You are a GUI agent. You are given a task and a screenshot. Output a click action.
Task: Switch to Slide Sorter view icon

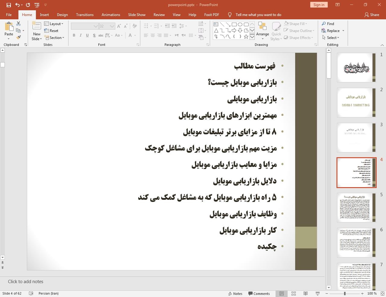pos(294,293)
